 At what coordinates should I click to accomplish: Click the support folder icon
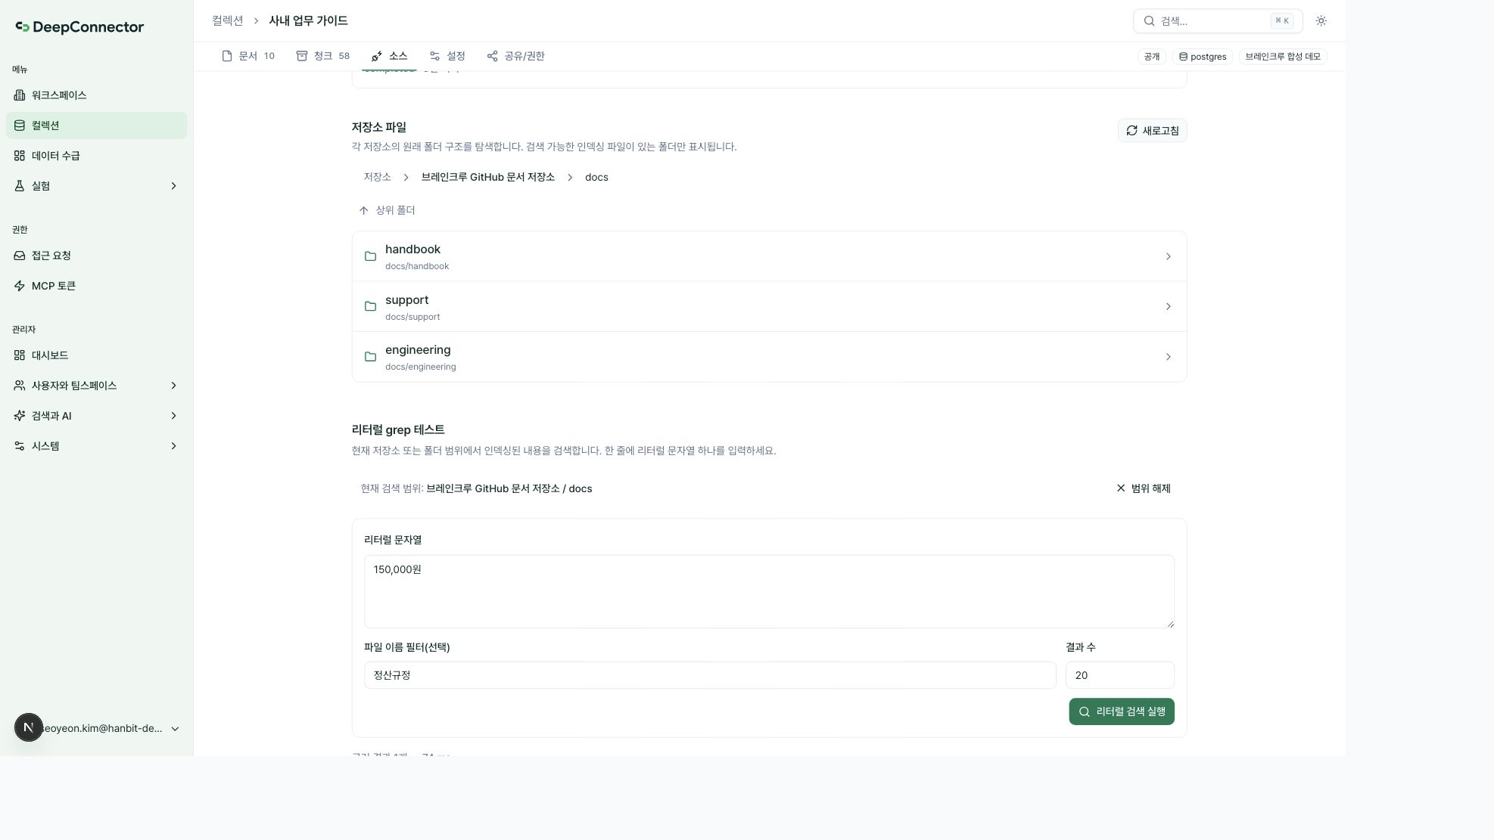coord(370,306)
